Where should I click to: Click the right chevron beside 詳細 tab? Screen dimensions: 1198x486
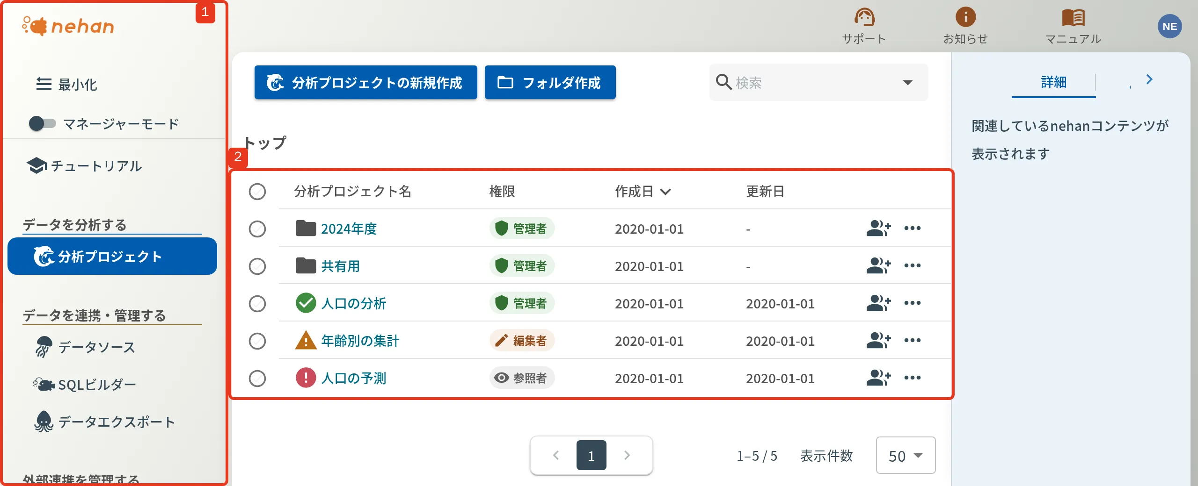(1149, 79)
